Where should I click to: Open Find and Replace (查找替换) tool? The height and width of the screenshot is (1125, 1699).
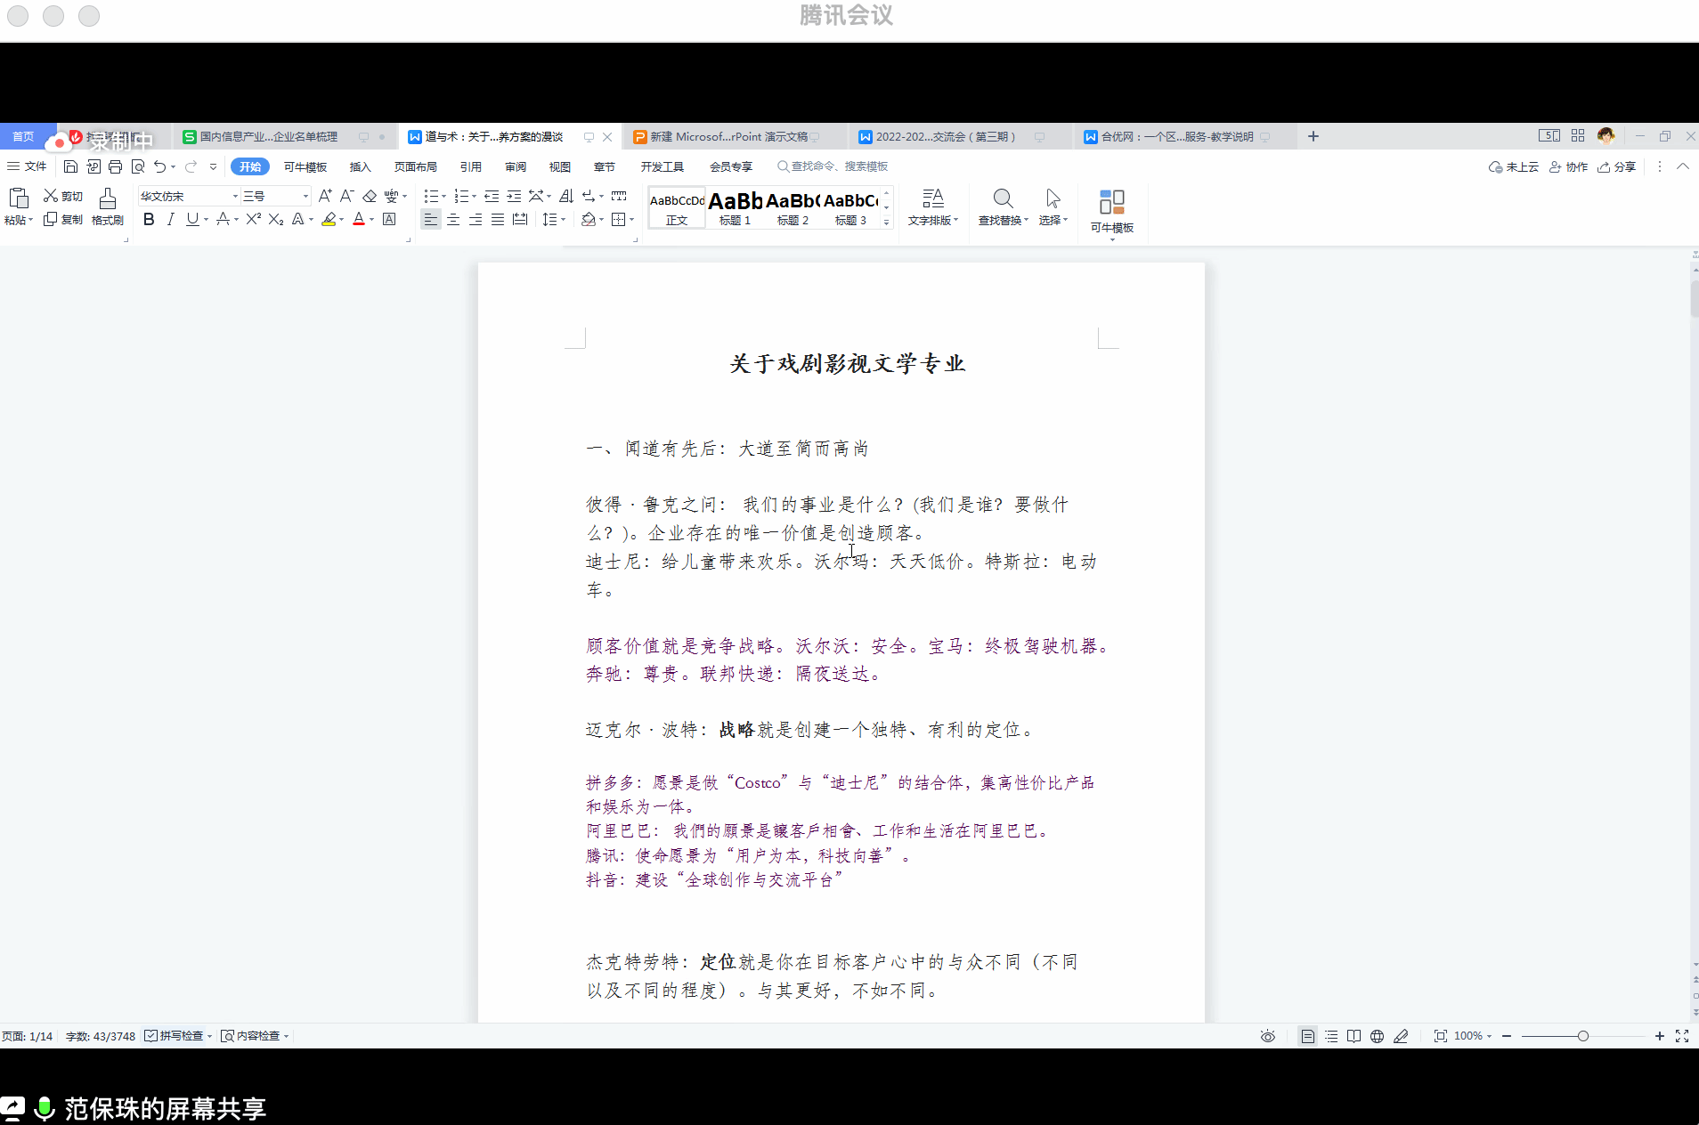click(x=1003, y=206)
